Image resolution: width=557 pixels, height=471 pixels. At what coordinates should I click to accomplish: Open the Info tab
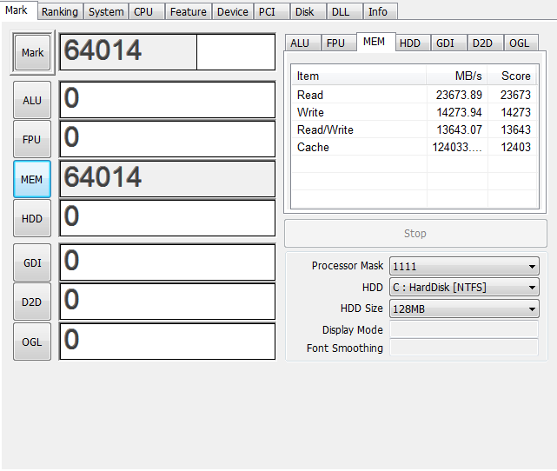pos(380,11)
